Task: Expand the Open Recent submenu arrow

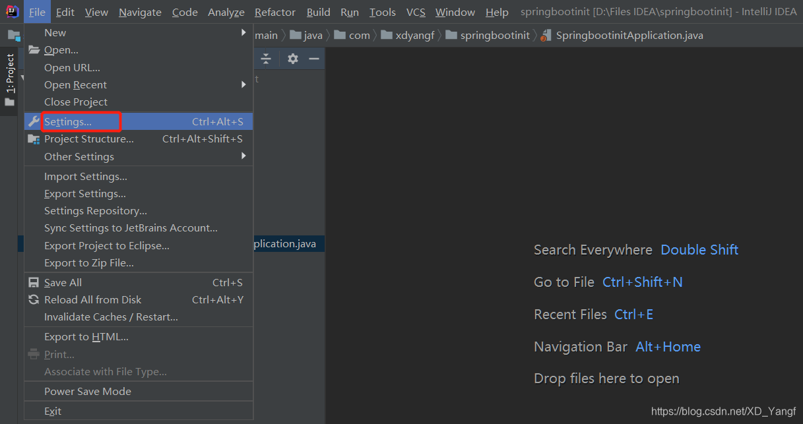Action: [x=243, y=84]
